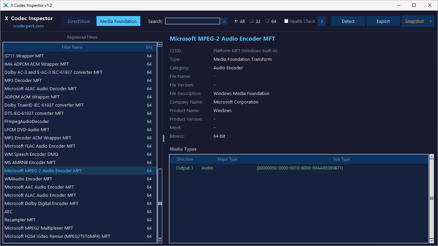Open the xcodecpack.com link
This screenshot has height=246, width=438.
point(28,26)
